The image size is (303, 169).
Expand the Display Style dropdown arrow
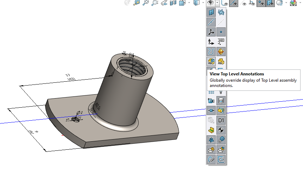[203, 3]
